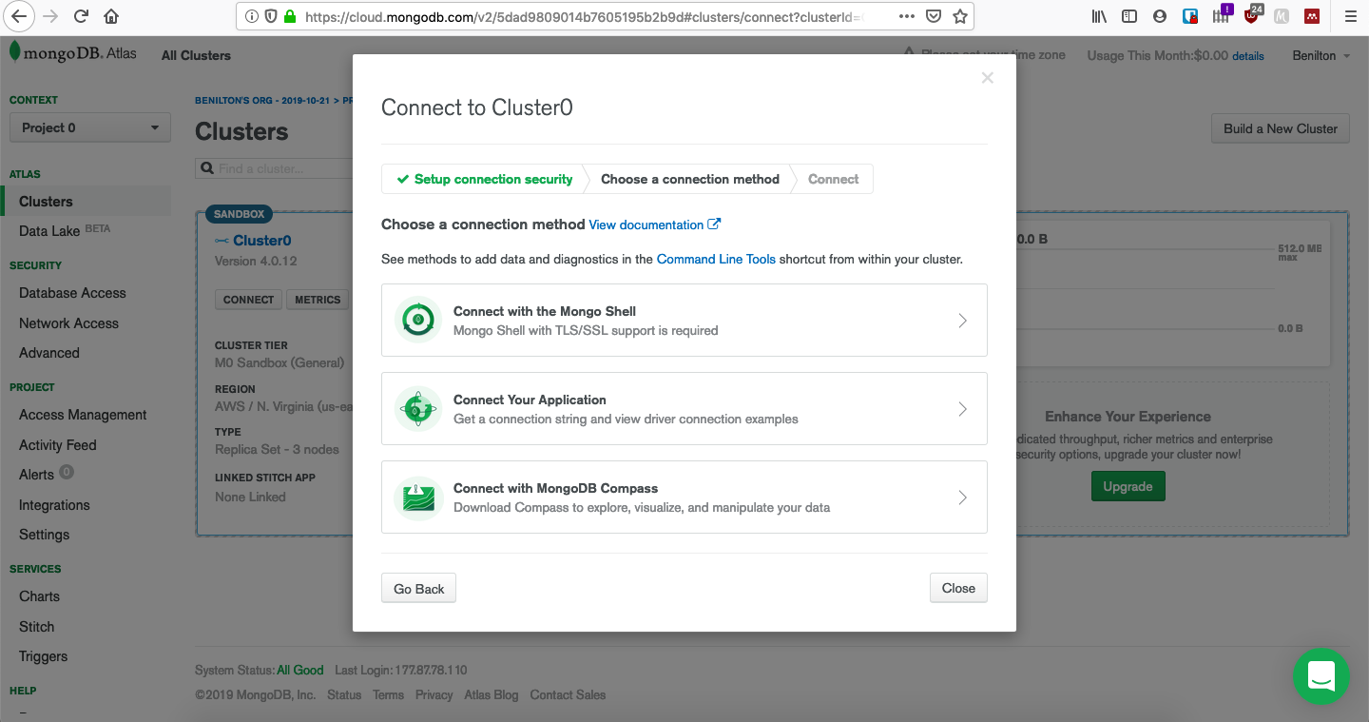Open Charts service
This screenshot has width=1369, height=722.
pyautogui.click(x=39, y=596)
